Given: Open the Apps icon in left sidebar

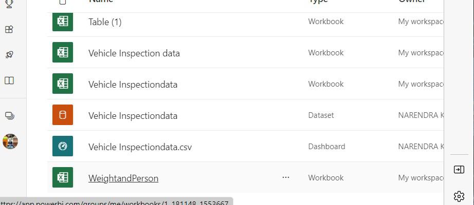Looking at the screenshot, I should click(x=9, y=30).
